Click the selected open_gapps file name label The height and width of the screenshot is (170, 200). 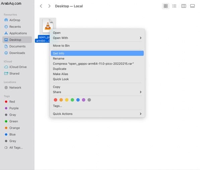[x=43, y=39]
